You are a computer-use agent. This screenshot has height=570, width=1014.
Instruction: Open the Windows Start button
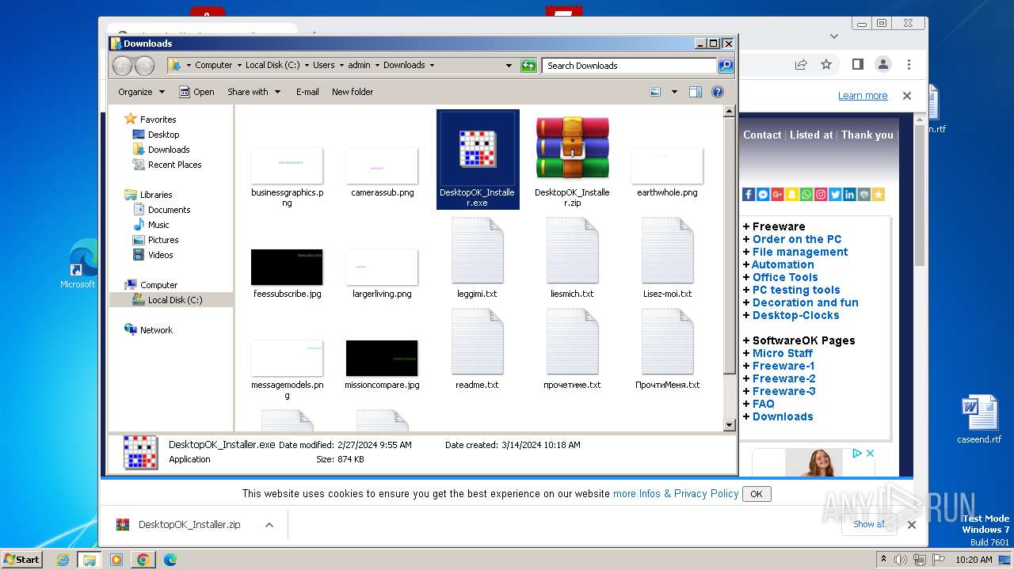[x=21, y=559]
